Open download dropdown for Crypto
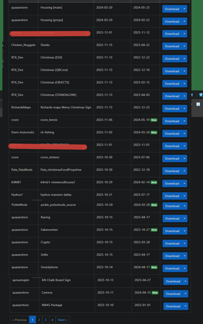 point(185,243)
